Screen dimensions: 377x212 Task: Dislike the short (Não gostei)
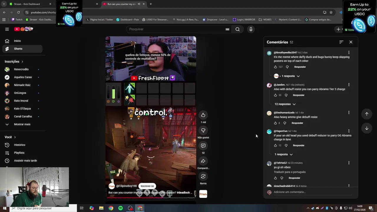click(x=203, y=130)
